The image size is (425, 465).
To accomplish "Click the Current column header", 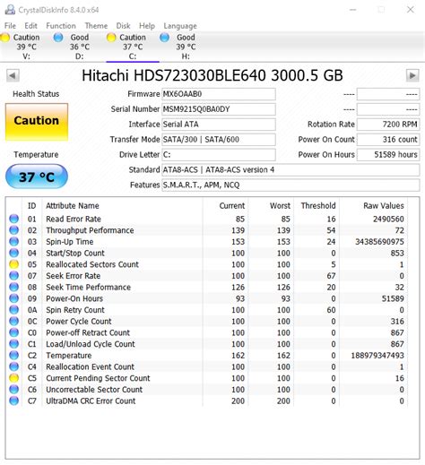I will coord(232,206).
